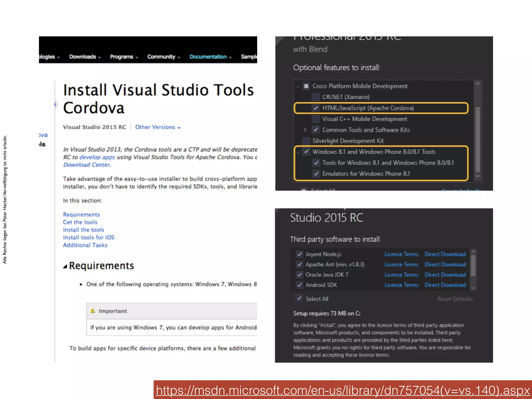Click the optional features scrollbar up arrow
Viewport: 532px width, 399px height.
477,83
